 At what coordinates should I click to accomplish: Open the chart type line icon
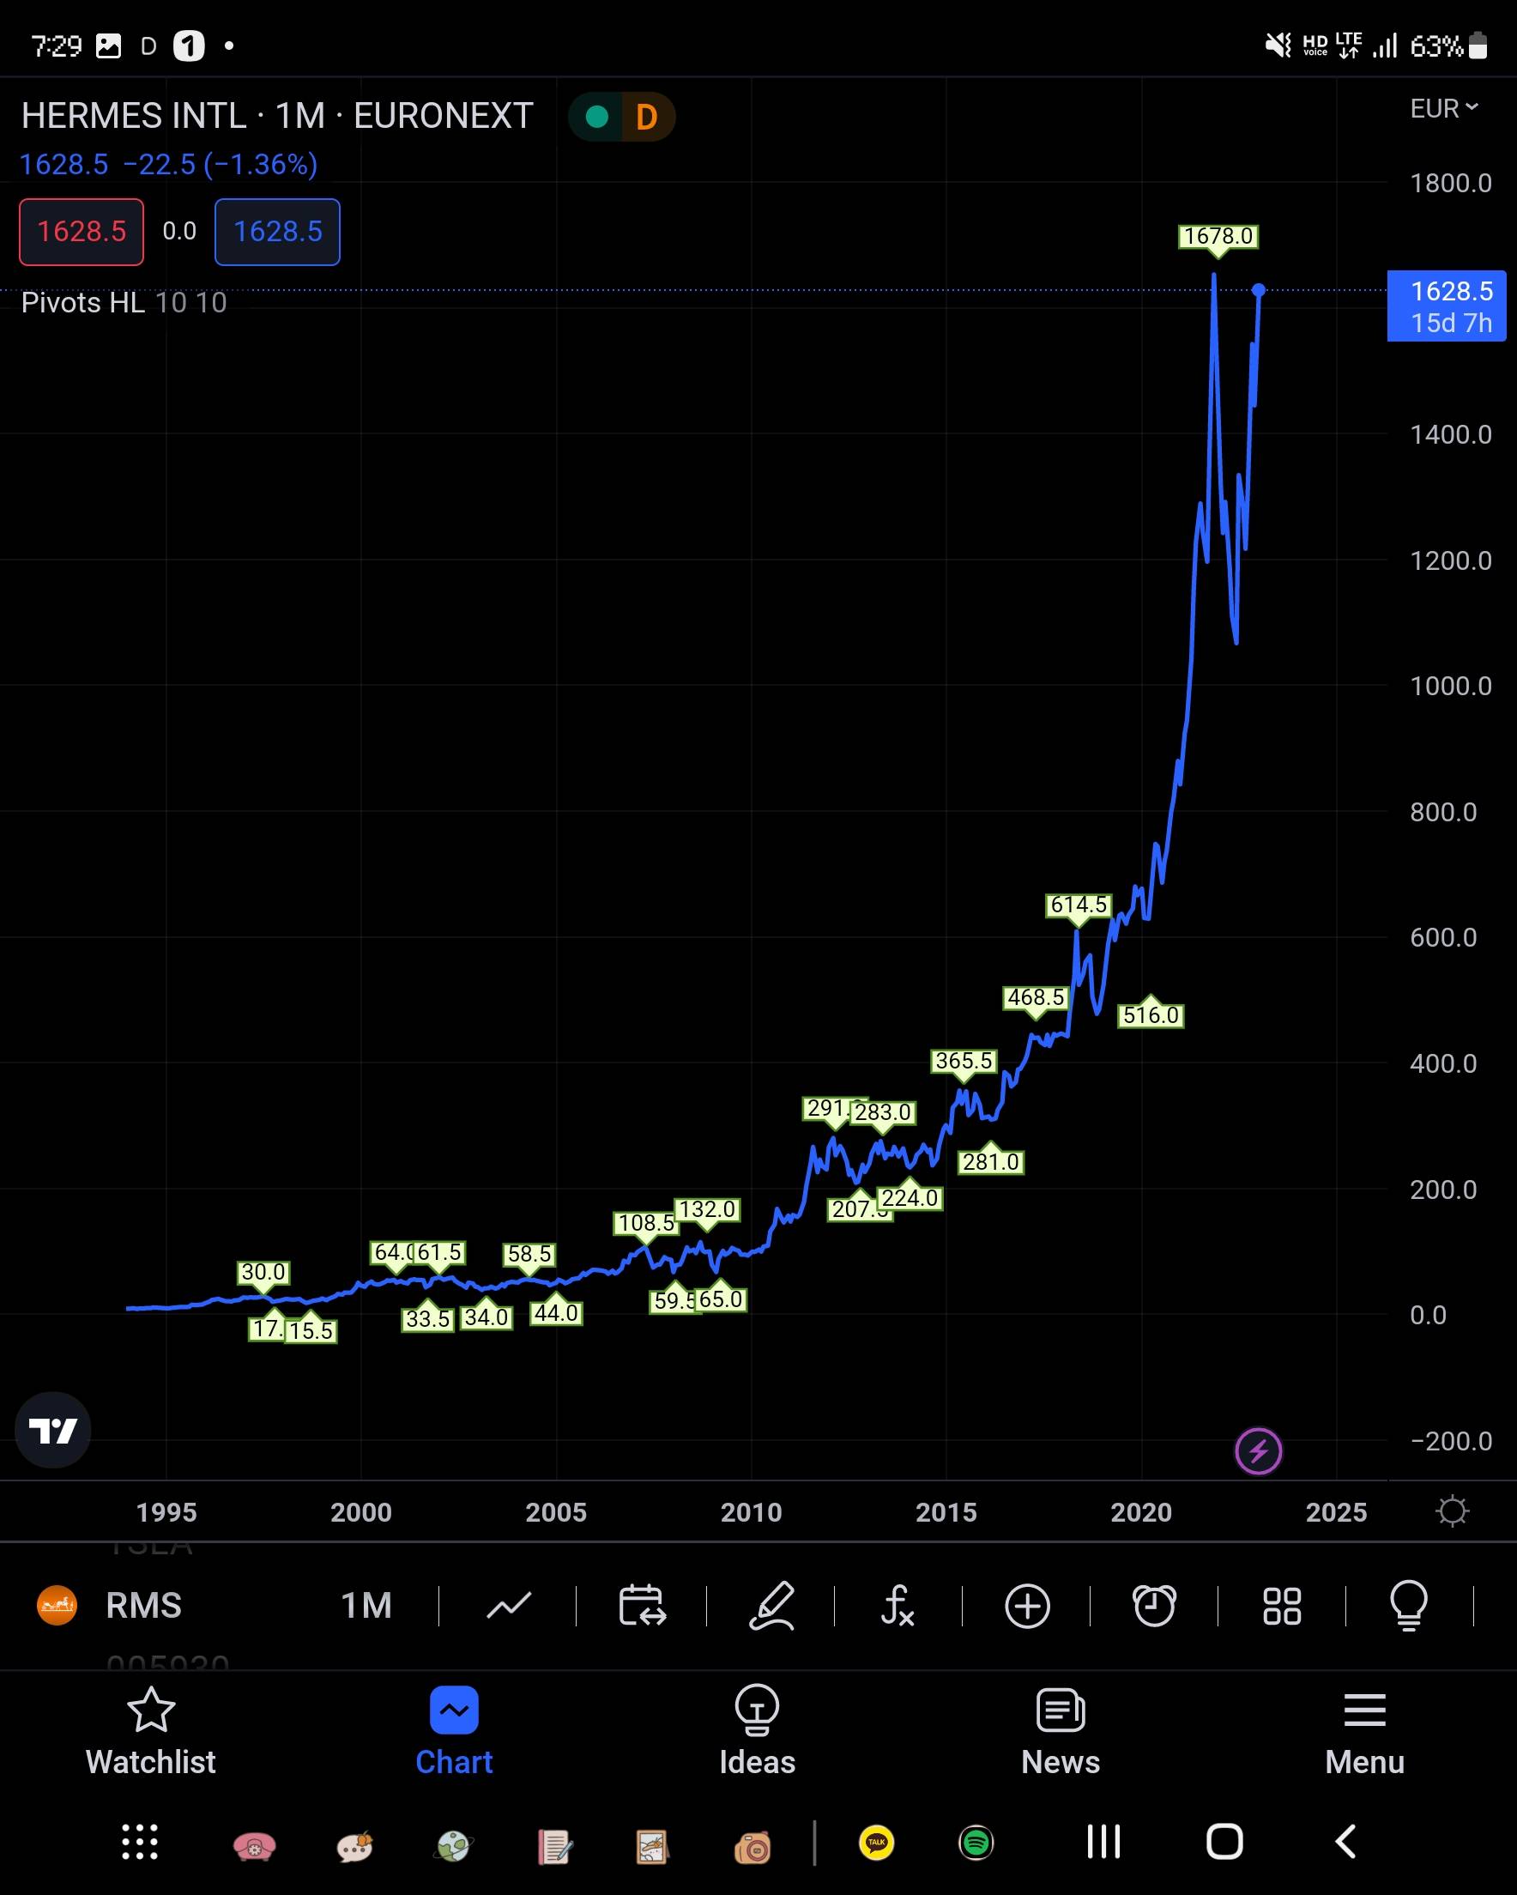tap(508, 1606)
